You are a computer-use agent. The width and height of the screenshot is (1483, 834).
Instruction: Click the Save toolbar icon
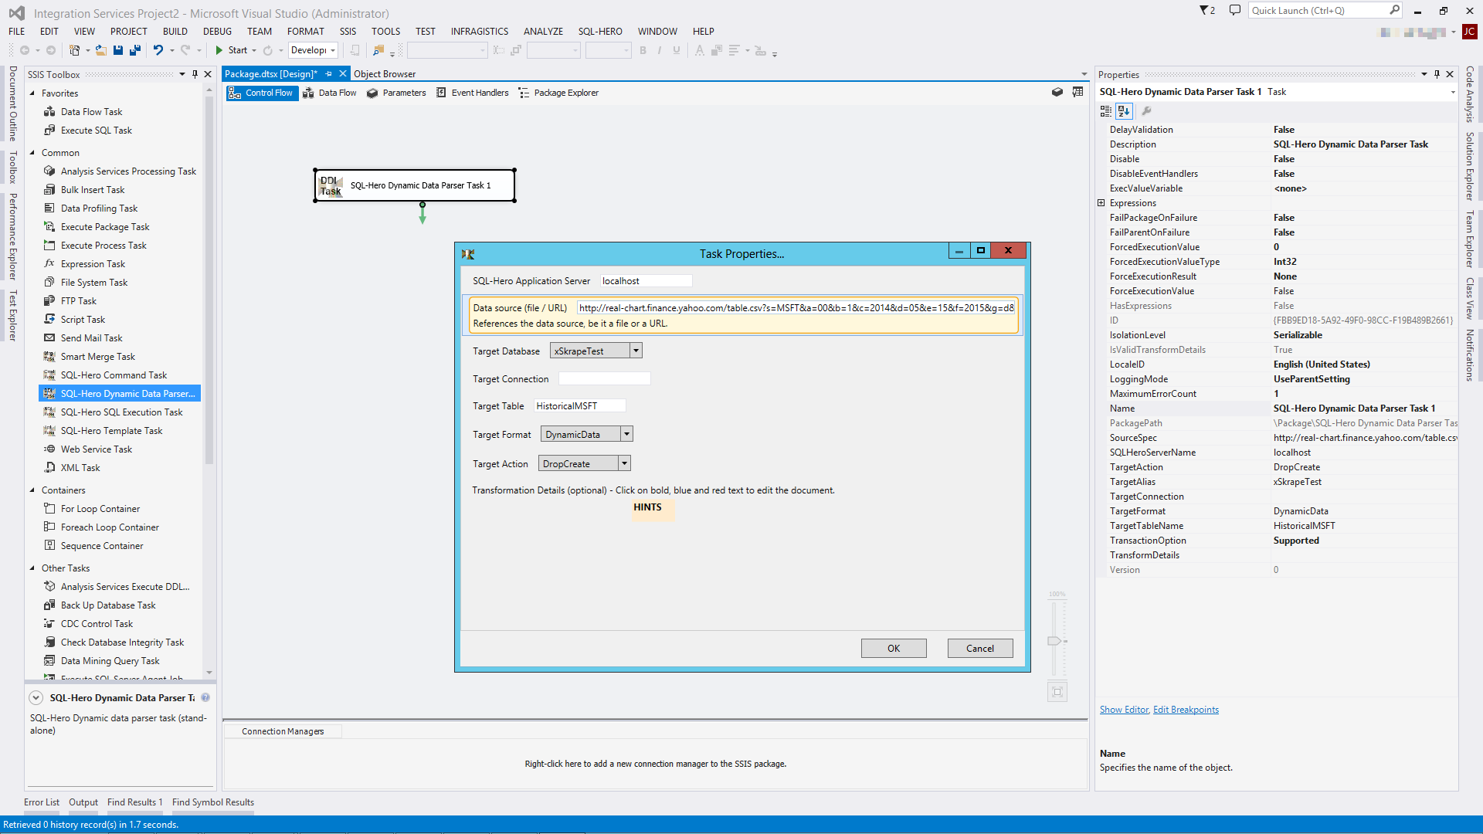point(118,50)
